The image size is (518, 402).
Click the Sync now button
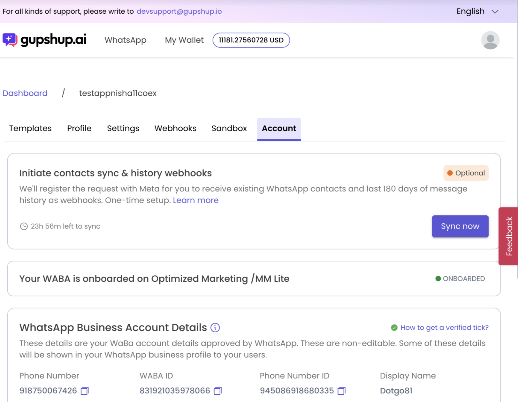click(x=460, y=226)
